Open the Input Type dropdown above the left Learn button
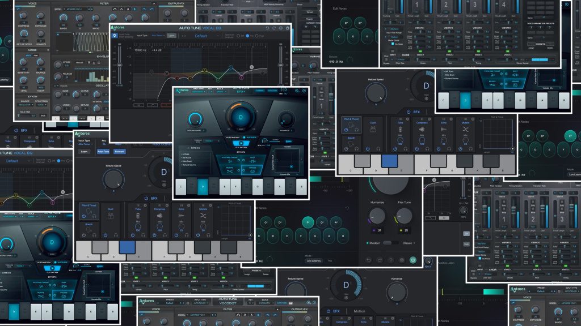The image size is (581, 326). (86, 144)
